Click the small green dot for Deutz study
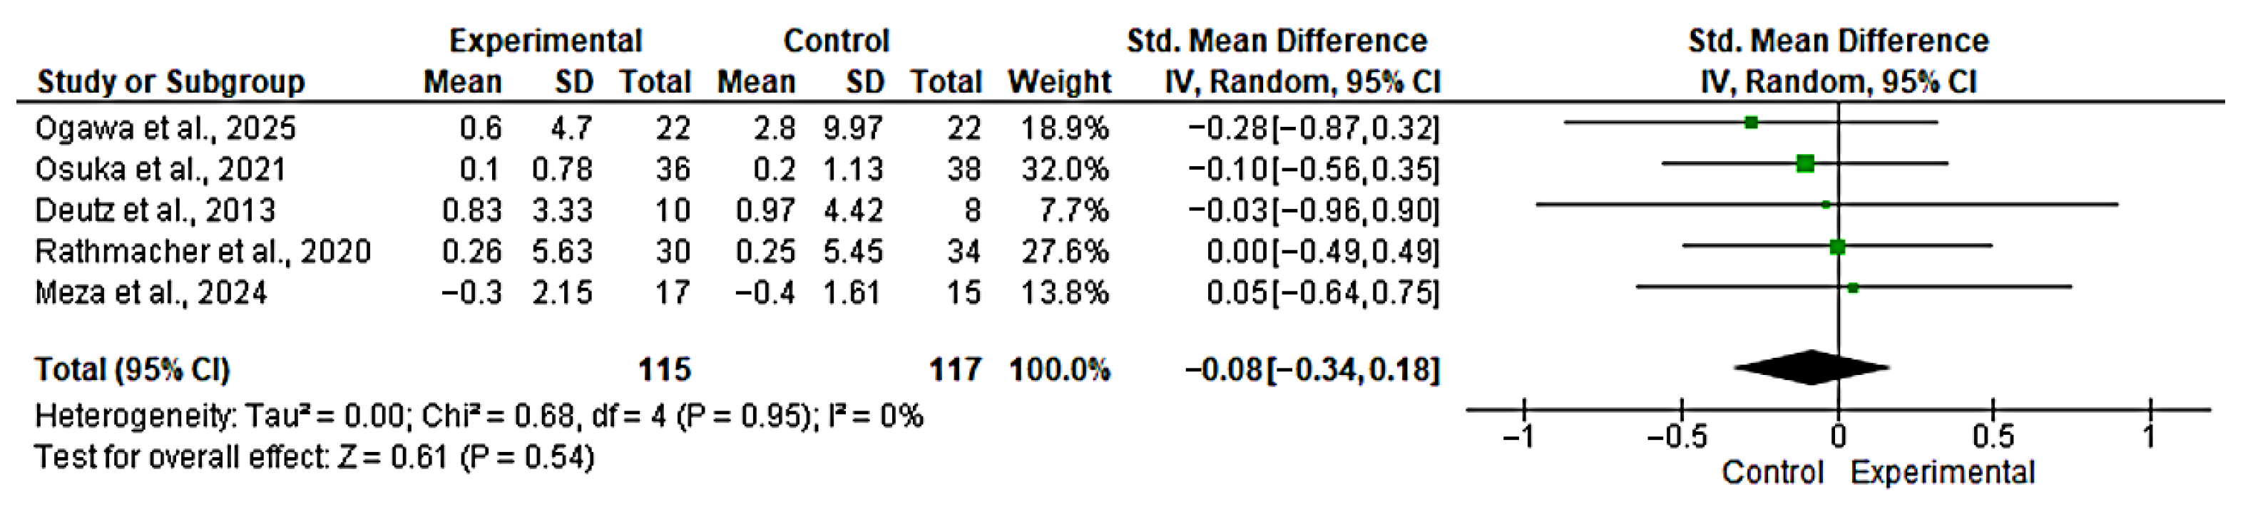Image resolution: width=2243 pixels, height=509 pixels. coord(1826,205)
